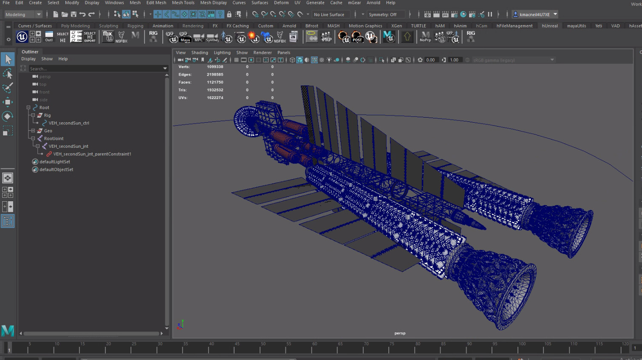The height and width of the screenshot is (360, 642).
Task: Activate the Paint Selection tool
Action: point(8,88)
